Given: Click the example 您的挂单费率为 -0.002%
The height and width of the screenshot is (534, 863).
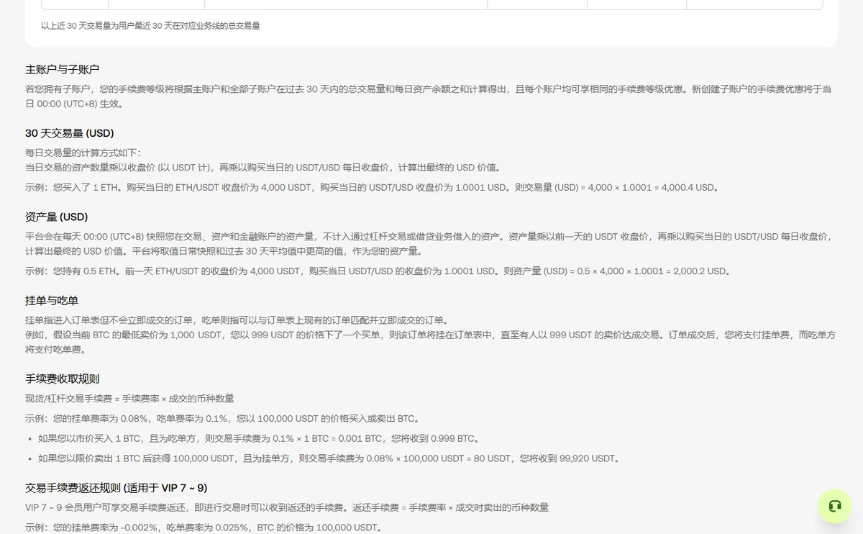Looking at the screenshot, I should click(204, 528).
